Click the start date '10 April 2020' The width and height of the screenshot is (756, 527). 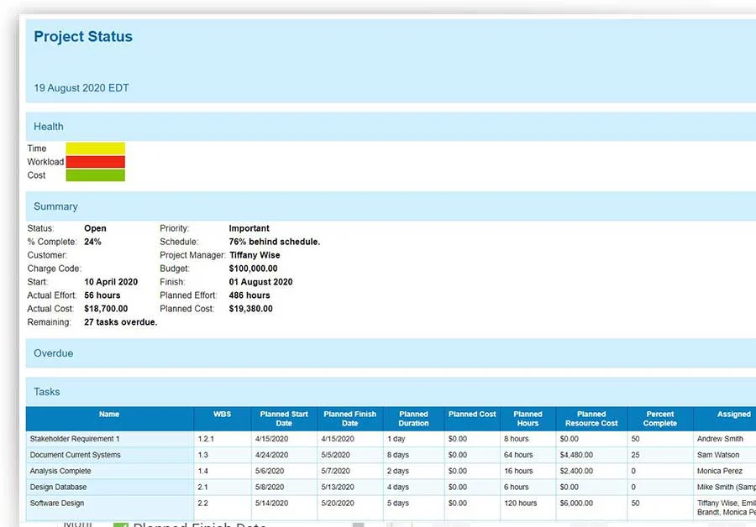point(111,282)
